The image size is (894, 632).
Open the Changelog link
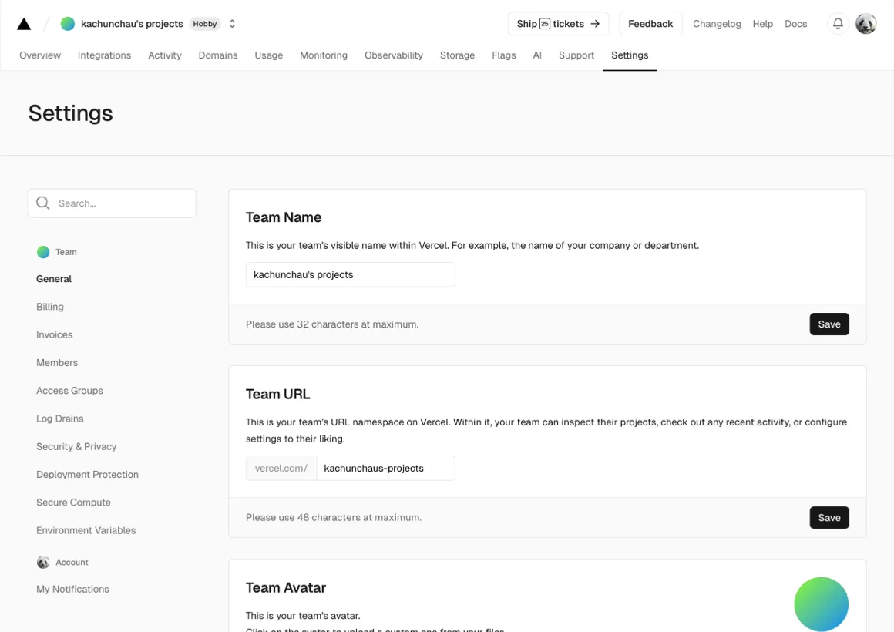tap(717, 24)
